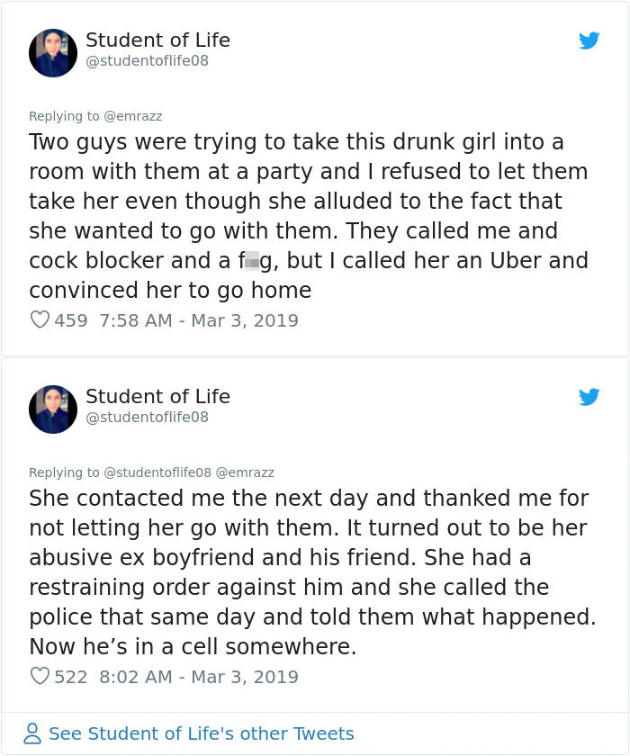This screenshot has height=756, width=630.
Task: Click the blurred censored word in the first tweet
Action: pos(252,260)
